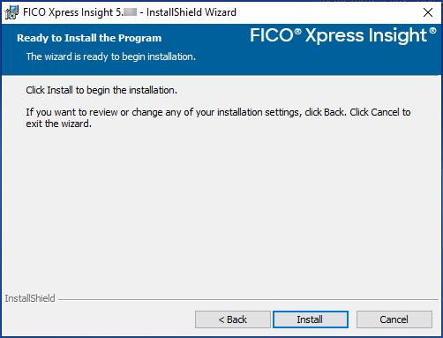Click the empty gray dialog body area
Viewport: 443px width, 338px height.
click(x=221, y=206)
